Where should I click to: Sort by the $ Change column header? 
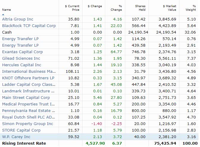(x=95, y=6)
